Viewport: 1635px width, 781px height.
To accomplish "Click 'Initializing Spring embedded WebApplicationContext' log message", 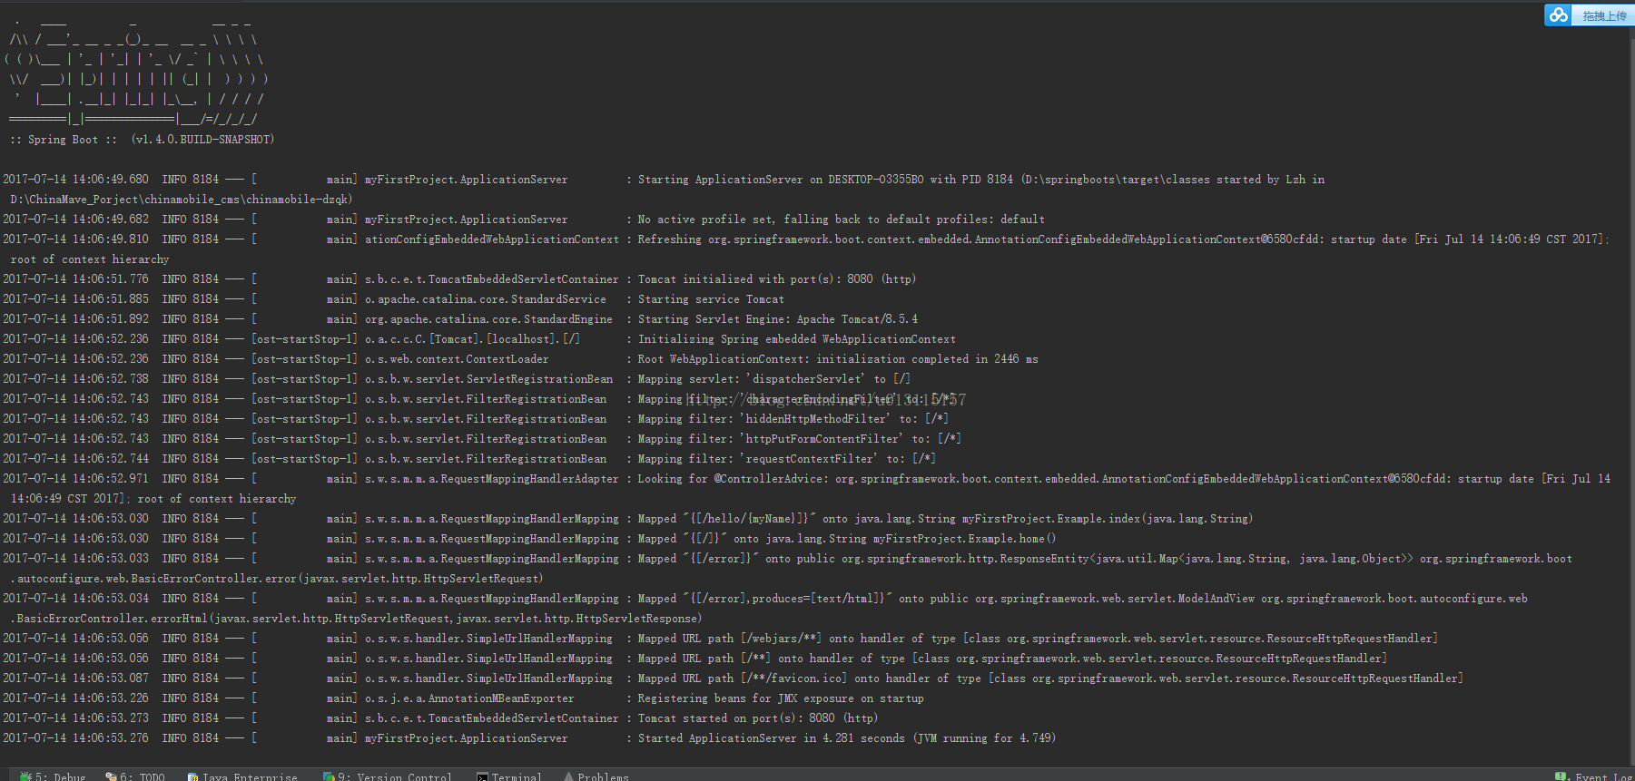I will 796,339.
